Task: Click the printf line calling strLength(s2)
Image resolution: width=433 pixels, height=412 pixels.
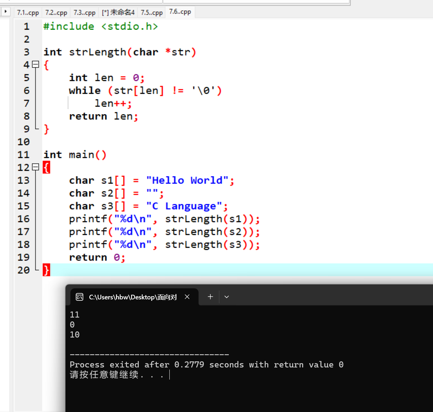Action: [x=164, y=232]
